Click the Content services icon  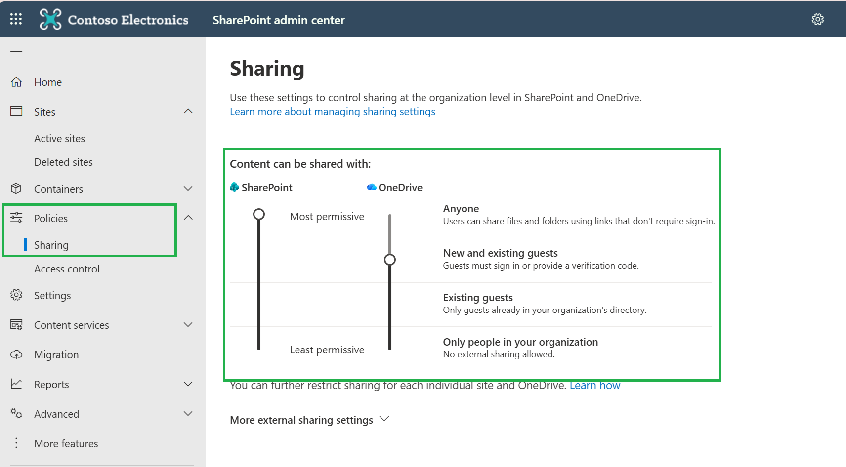pyautogui.click(x=16, y=325)
